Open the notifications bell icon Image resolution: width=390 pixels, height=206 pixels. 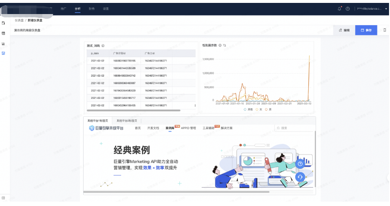(339, 9)
